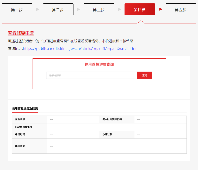This screenshot has height=170, width=198.
Task: Focus the query code input field
Action: pyautogui.click(x=91, y=75)
